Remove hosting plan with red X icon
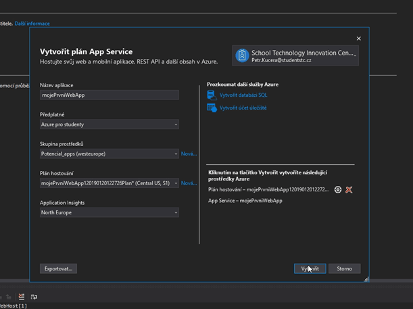The width and height of the screenshot is (413, 309). 349,190
